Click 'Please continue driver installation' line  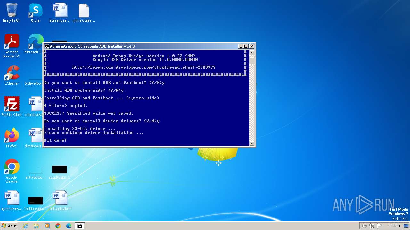pyautogui.click(x=94, y=133)
